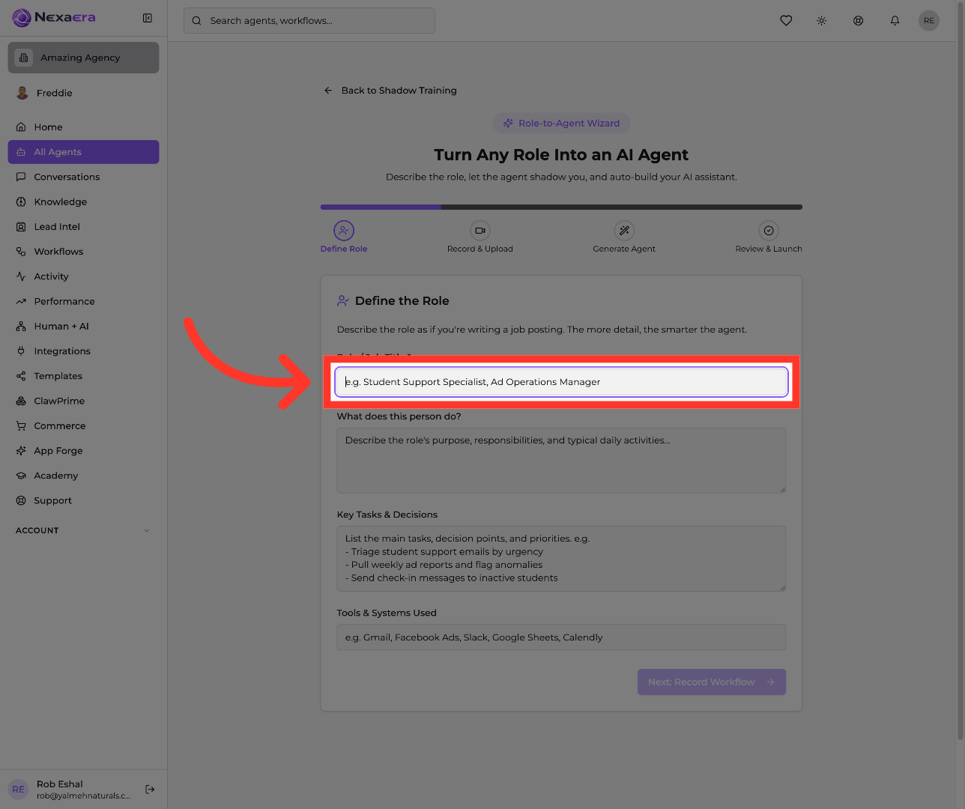Click the Back to Shadow Training link

click(x=390, y=91)
